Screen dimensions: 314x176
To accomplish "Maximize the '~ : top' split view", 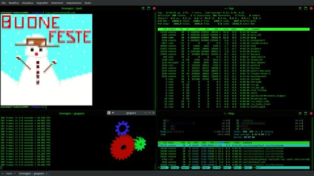I will coord(300,8).
